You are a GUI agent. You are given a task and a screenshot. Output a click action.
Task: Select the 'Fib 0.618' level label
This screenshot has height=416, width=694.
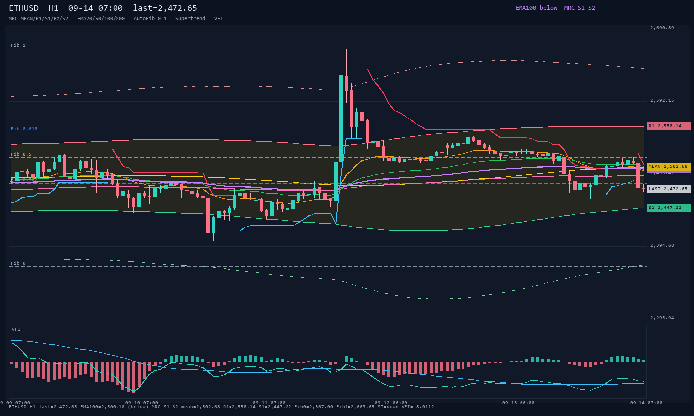pyautogui.click(x=24, y=129)
